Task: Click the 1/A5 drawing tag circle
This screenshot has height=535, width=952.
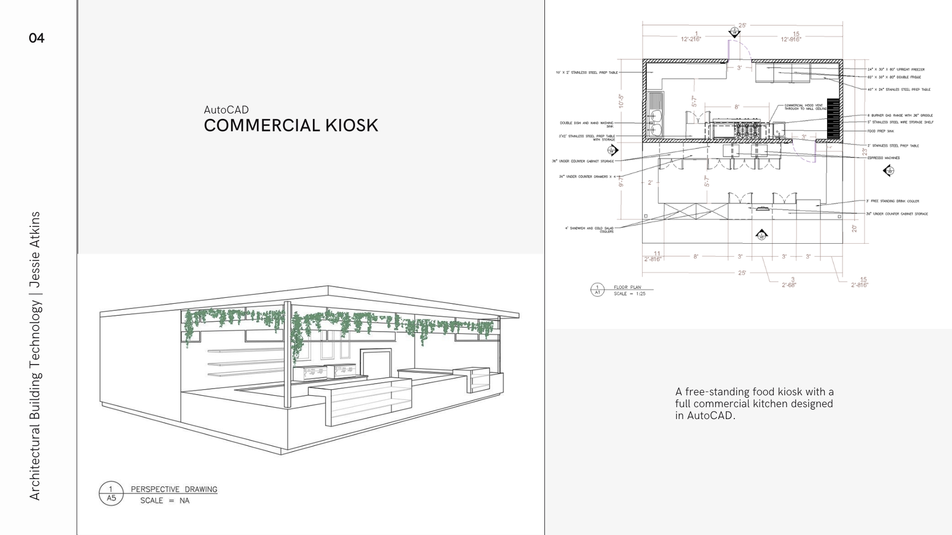Action: [x=111, y=493]
